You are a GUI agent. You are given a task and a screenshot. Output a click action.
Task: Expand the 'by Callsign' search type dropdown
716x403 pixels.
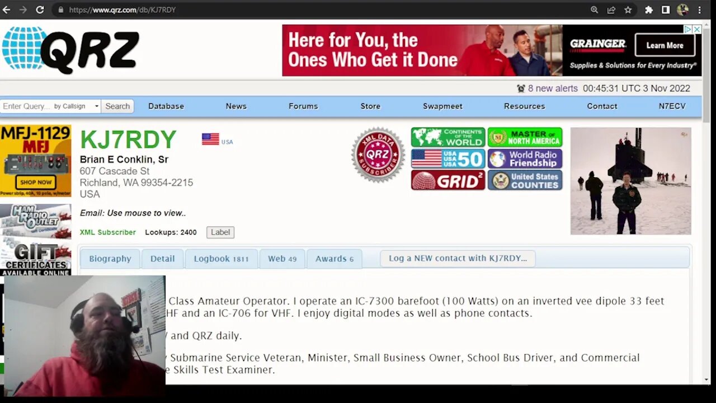76,106
